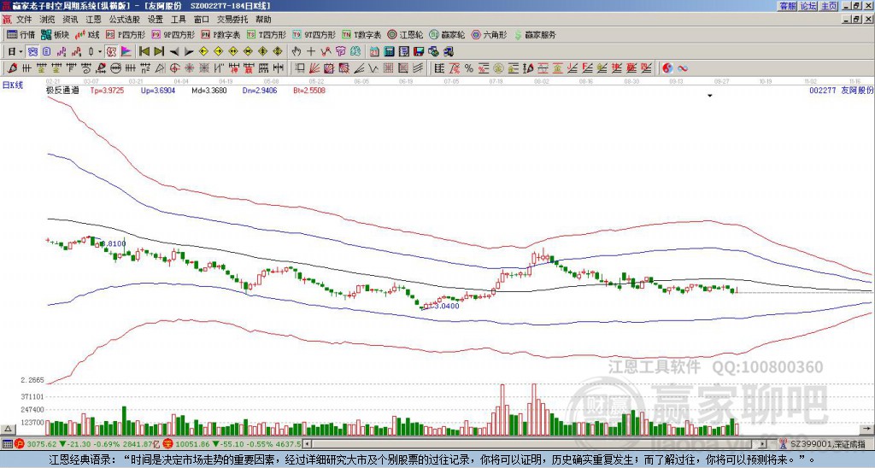This screenshot has width=875, height=468.
Task: Open the 交易委托 menu
Action: pos(232,20)
